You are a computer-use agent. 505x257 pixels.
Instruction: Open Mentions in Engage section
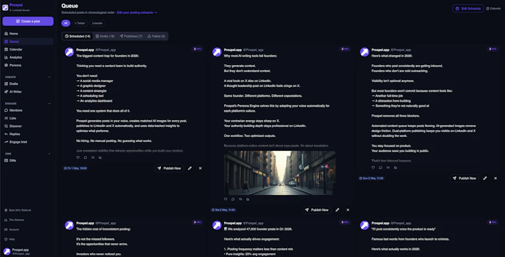[x=28, y=110]
